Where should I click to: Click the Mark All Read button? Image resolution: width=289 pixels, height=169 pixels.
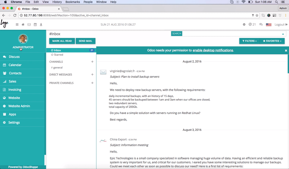click(62, 41)
